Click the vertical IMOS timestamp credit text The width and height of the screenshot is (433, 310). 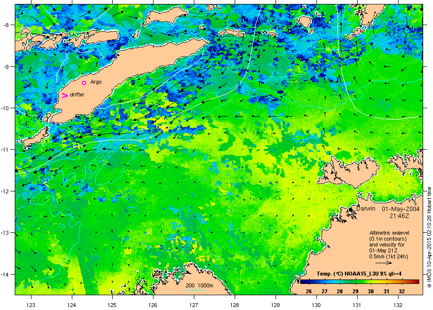coord(429,237)
